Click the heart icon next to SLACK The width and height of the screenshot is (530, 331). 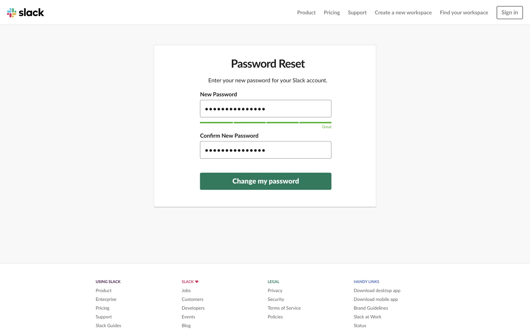click(197, 282)
